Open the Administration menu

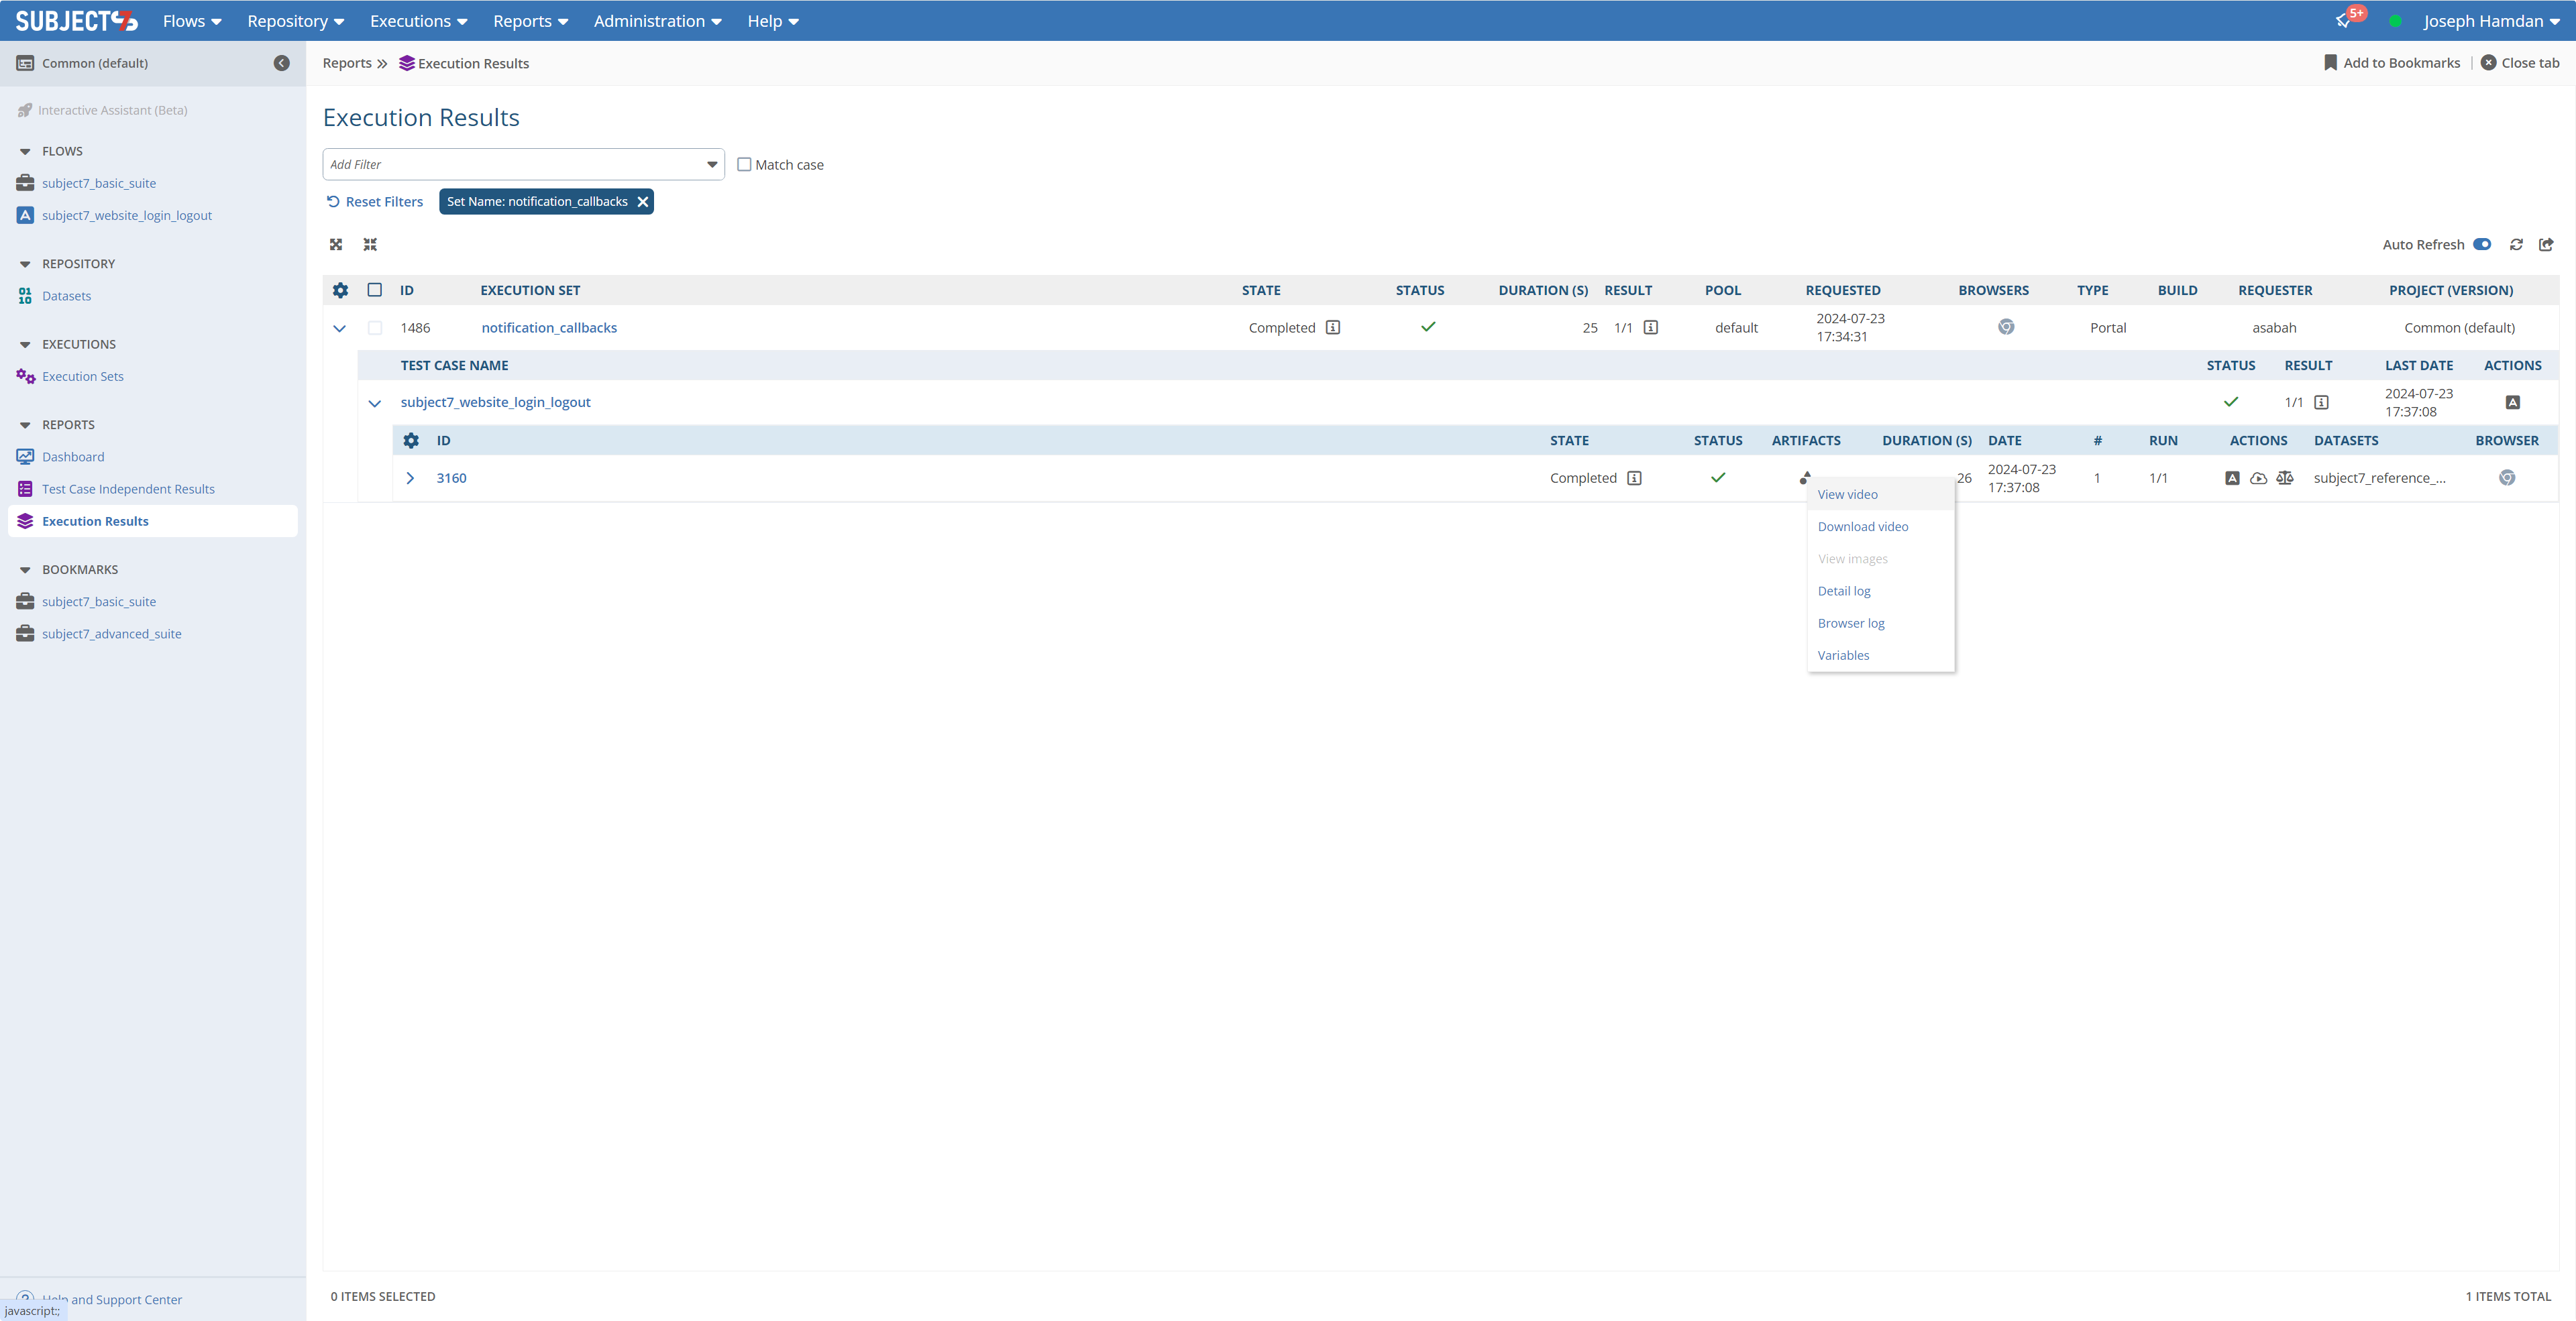(657, 21)
